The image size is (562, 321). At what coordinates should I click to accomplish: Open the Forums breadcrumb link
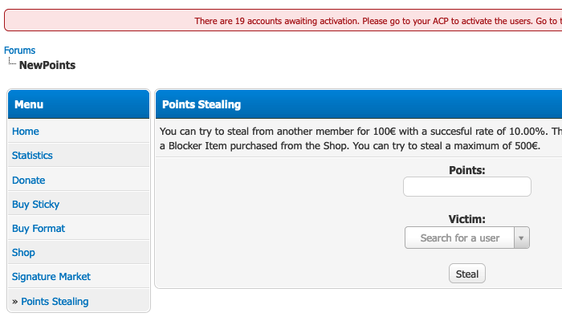(19, 51)
